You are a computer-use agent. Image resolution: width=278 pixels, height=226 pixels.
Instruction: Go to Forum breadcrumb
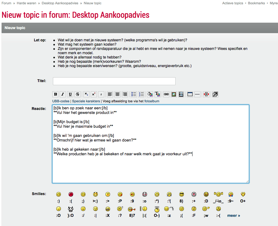(x=6, y=3)
